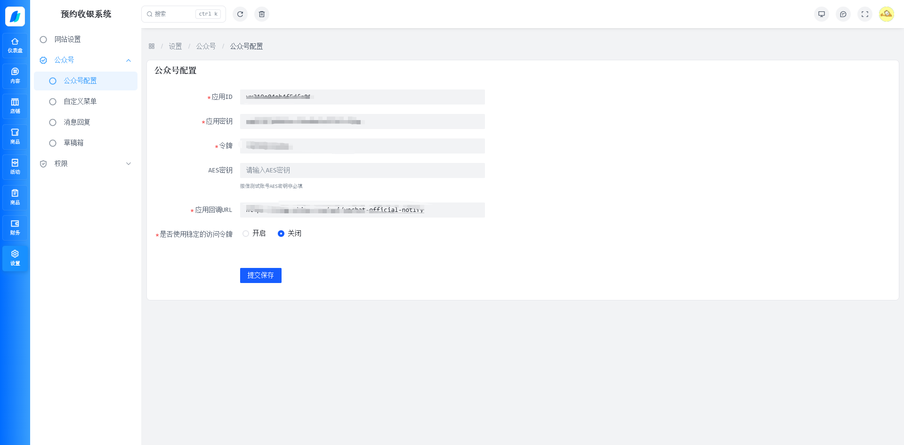Open the user avatar menu
The image size is (904, 445).
coord(887,14)
